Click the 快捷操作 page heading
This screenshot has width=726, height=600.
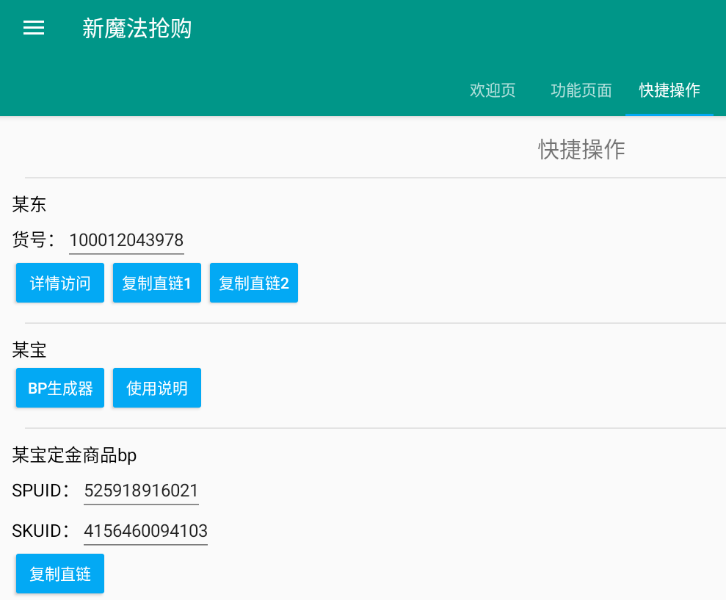(581, 150)
